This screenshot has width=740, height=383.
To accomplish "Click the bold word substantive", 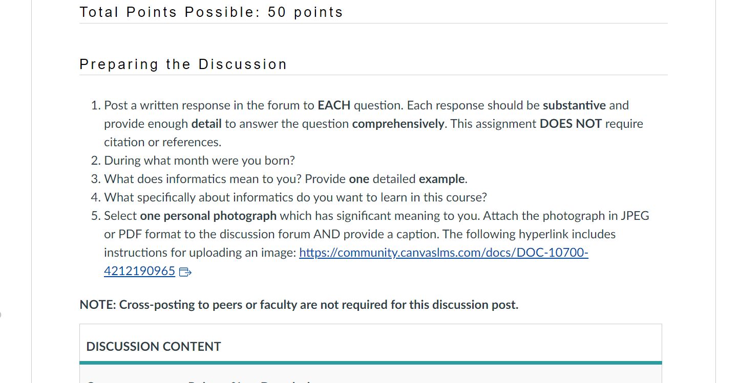I will (x=574, y=105).
